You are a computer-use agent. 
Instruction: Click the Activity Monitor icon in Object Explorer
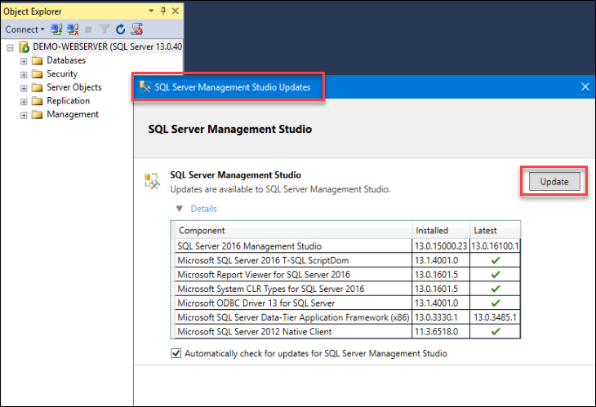coord(137,29)
